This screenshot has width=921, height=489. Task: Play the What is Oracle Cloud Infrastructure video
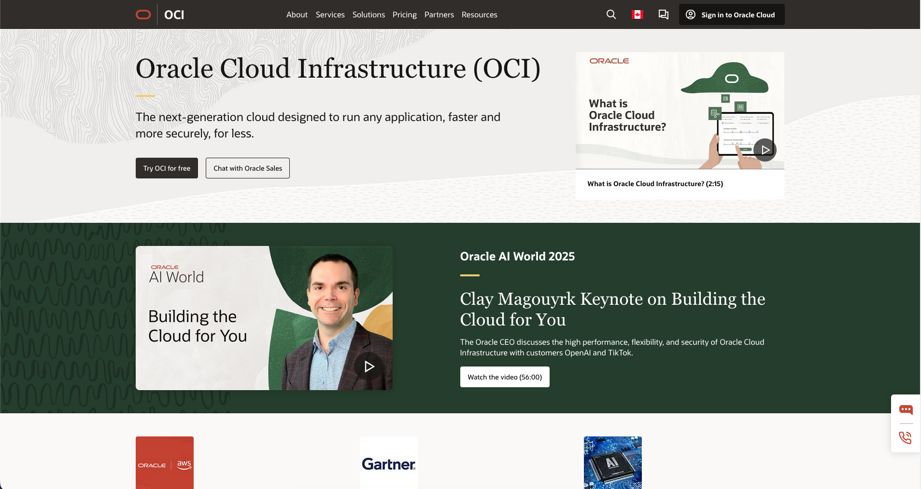click(x=765, y=149)
